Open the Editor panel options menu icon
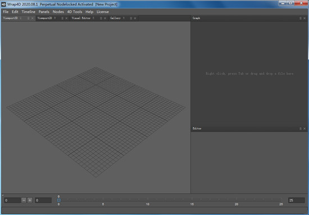Image resolution: width=309 pixels, height=215 pixels. (x=301, y=129)
